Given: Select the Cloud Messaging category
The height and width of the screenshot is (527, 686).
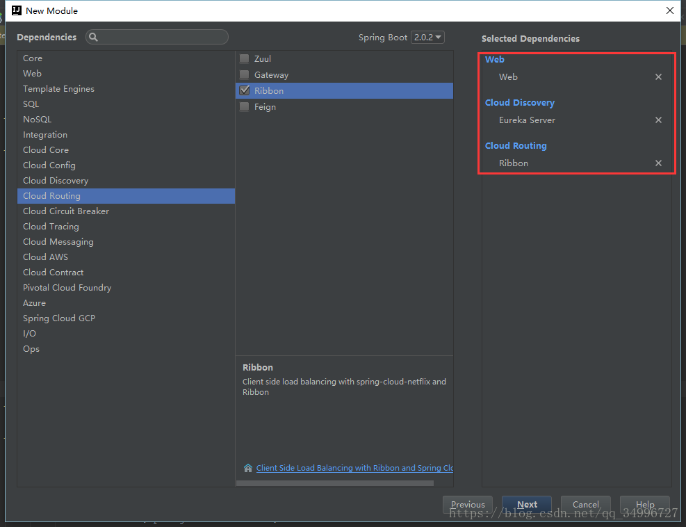Looking at the screenshot, I should 126,242.
